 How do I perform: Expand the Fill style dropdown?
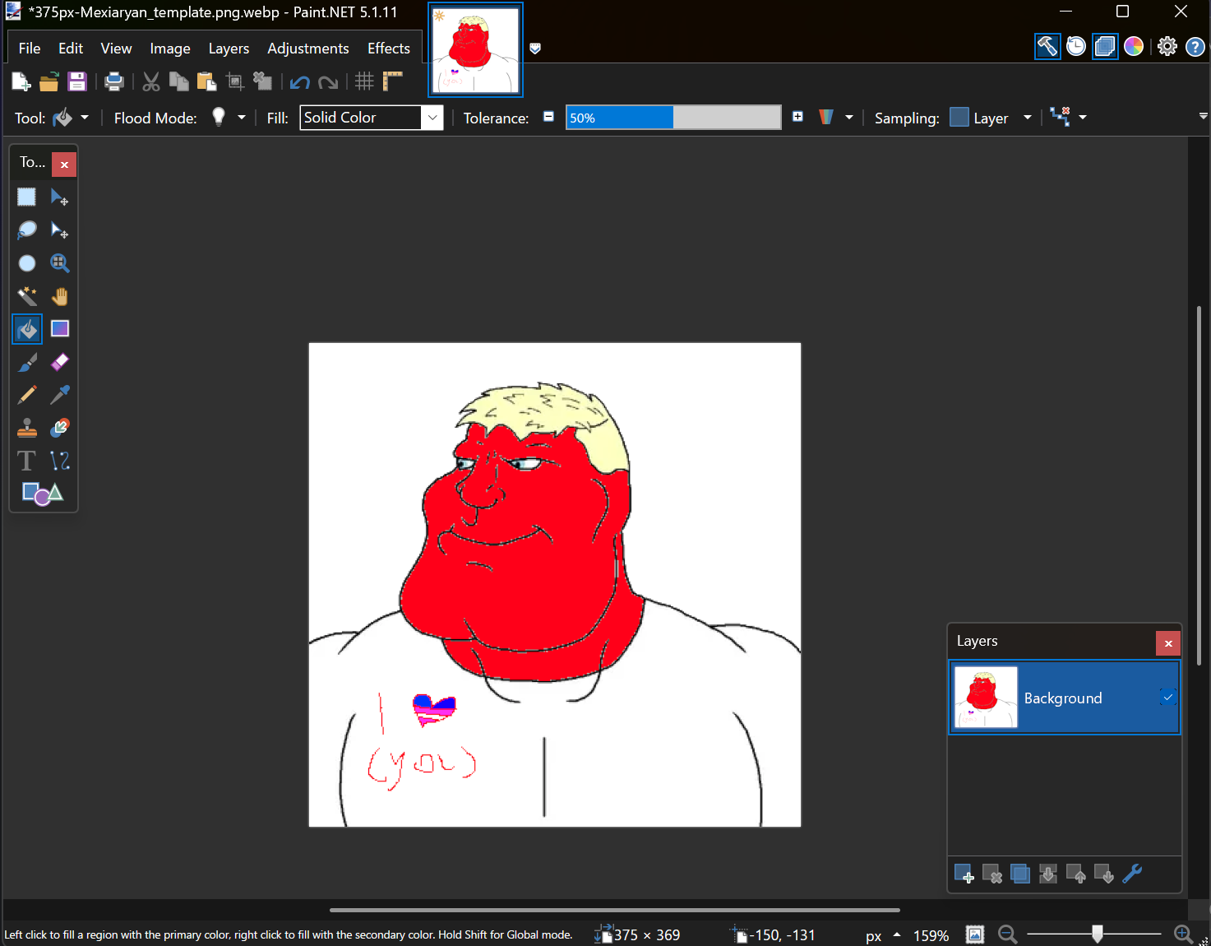pyautogui.click(x=432, y=118)
